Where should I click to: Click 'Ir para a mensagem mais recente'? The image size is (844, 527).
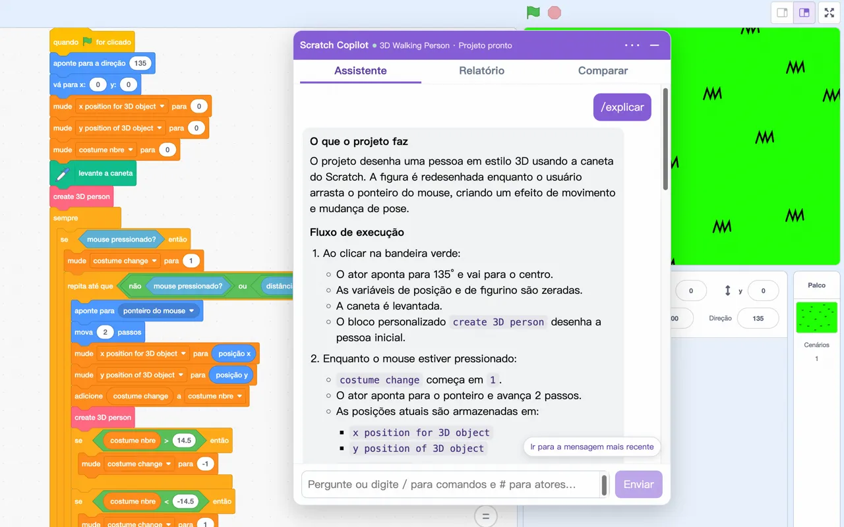[x=592, y=447]
